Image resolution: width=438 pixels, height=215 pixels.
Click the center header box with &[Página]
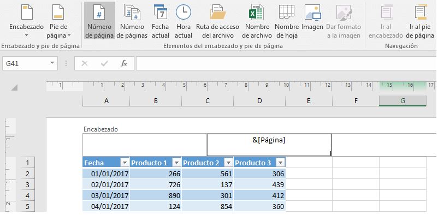pos(269,145)
